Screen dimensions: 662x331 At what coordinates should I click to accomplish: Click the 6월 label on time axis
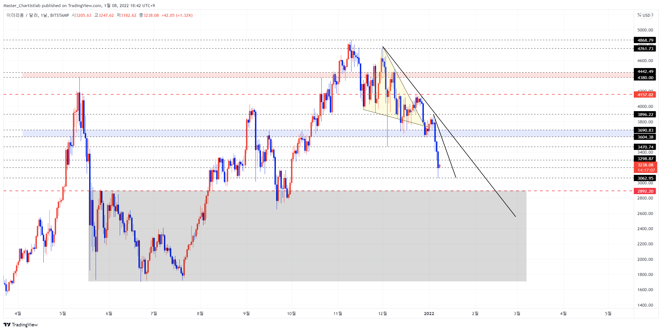[109, 313]
